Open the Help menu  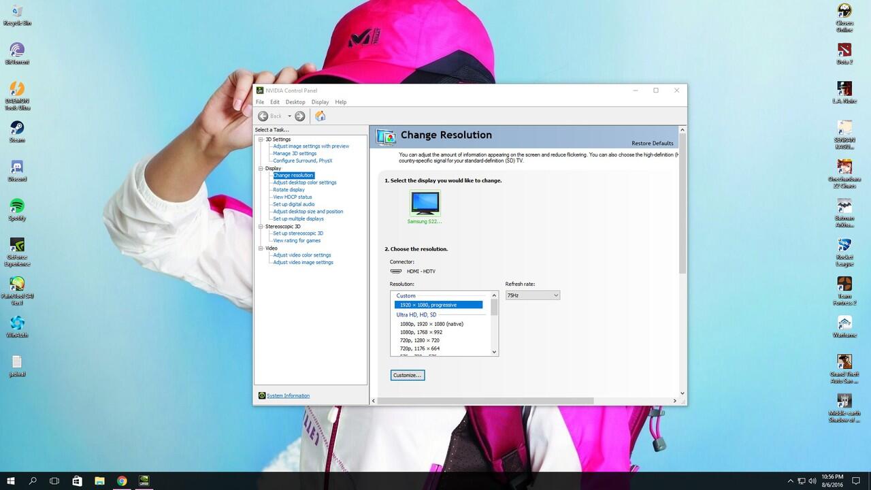point(341,102)
